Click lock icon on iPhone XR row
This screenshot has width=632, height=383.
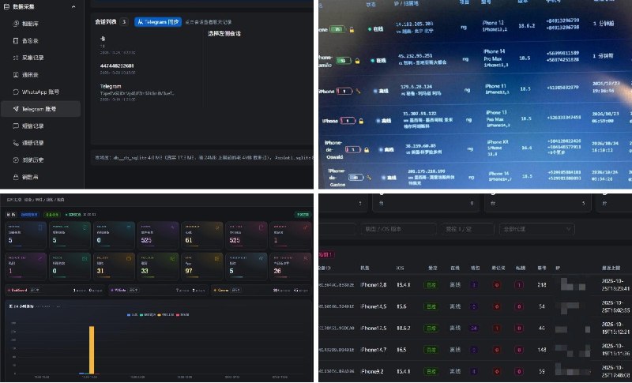(367, 149)
